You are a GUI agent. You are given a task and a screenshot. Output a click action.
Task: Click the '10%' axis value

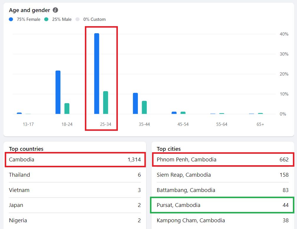pos(284,94)
